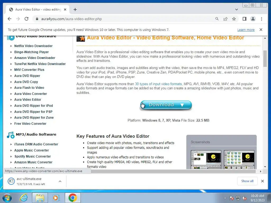The height and width of the screenshot is (203, 271).
Task: Open Free Video Converter link
Action: click(x=30, y=124)
